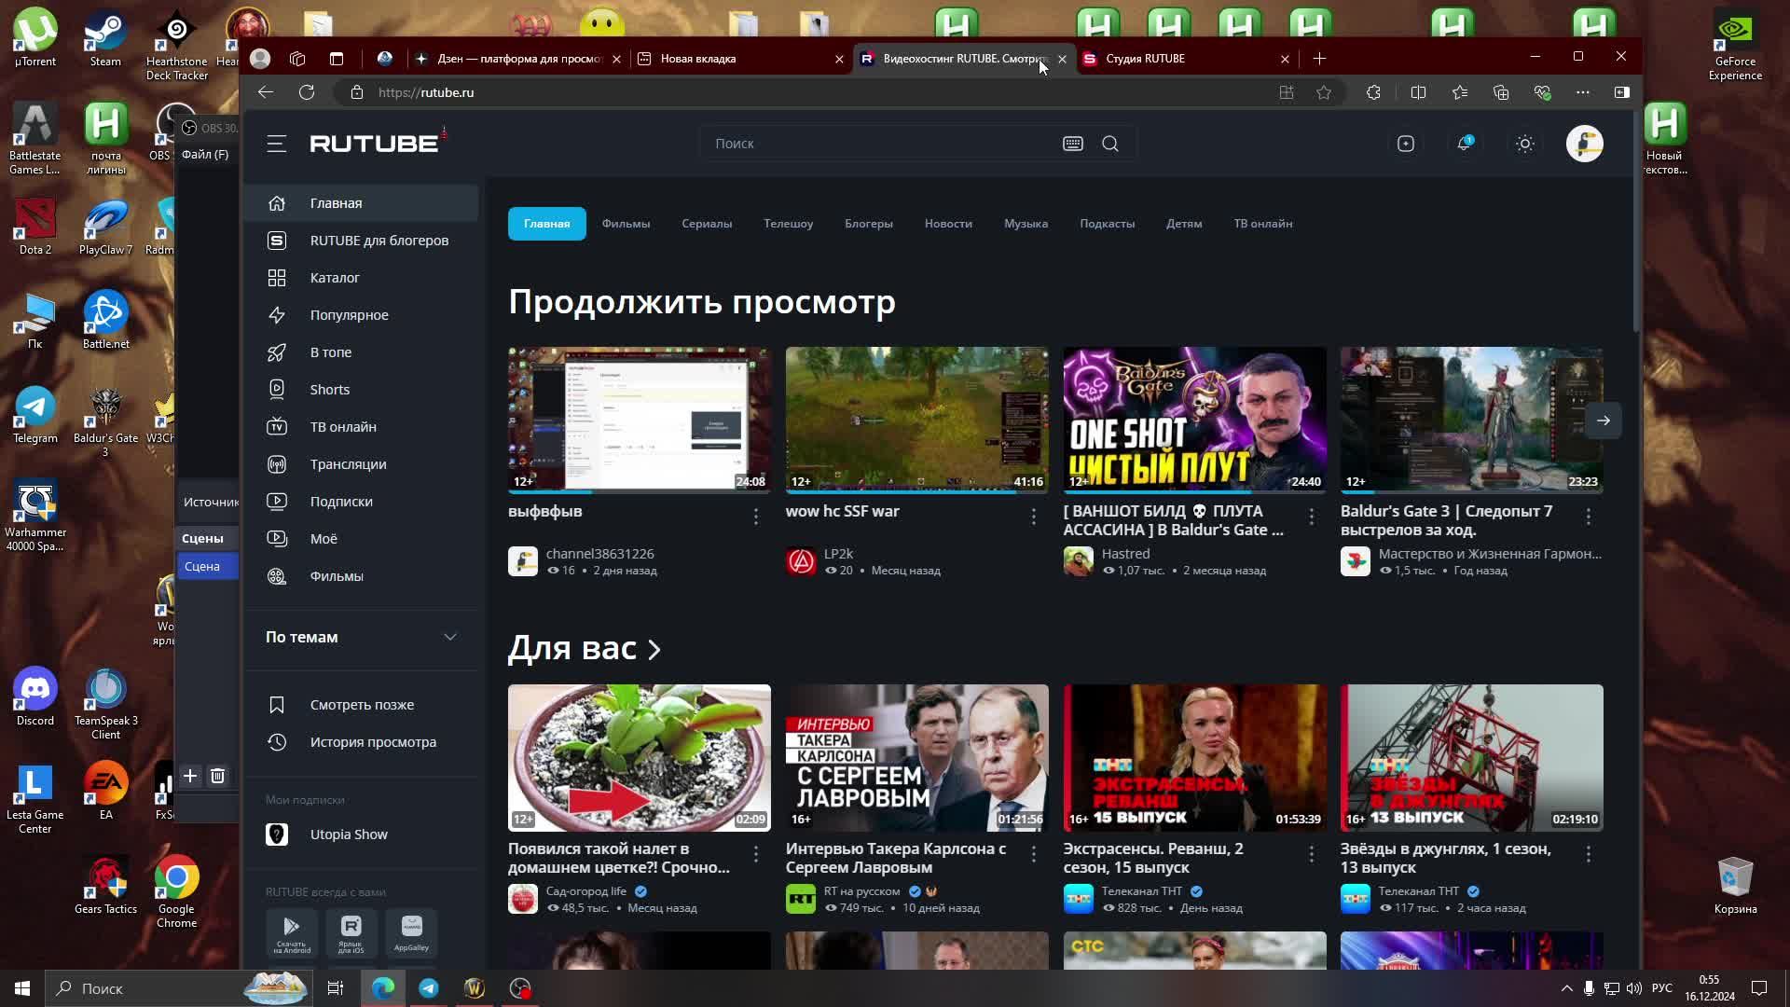Open notifications via the bell icon
Viewport: 1790px width, 1007px height.
point(1465,144)
